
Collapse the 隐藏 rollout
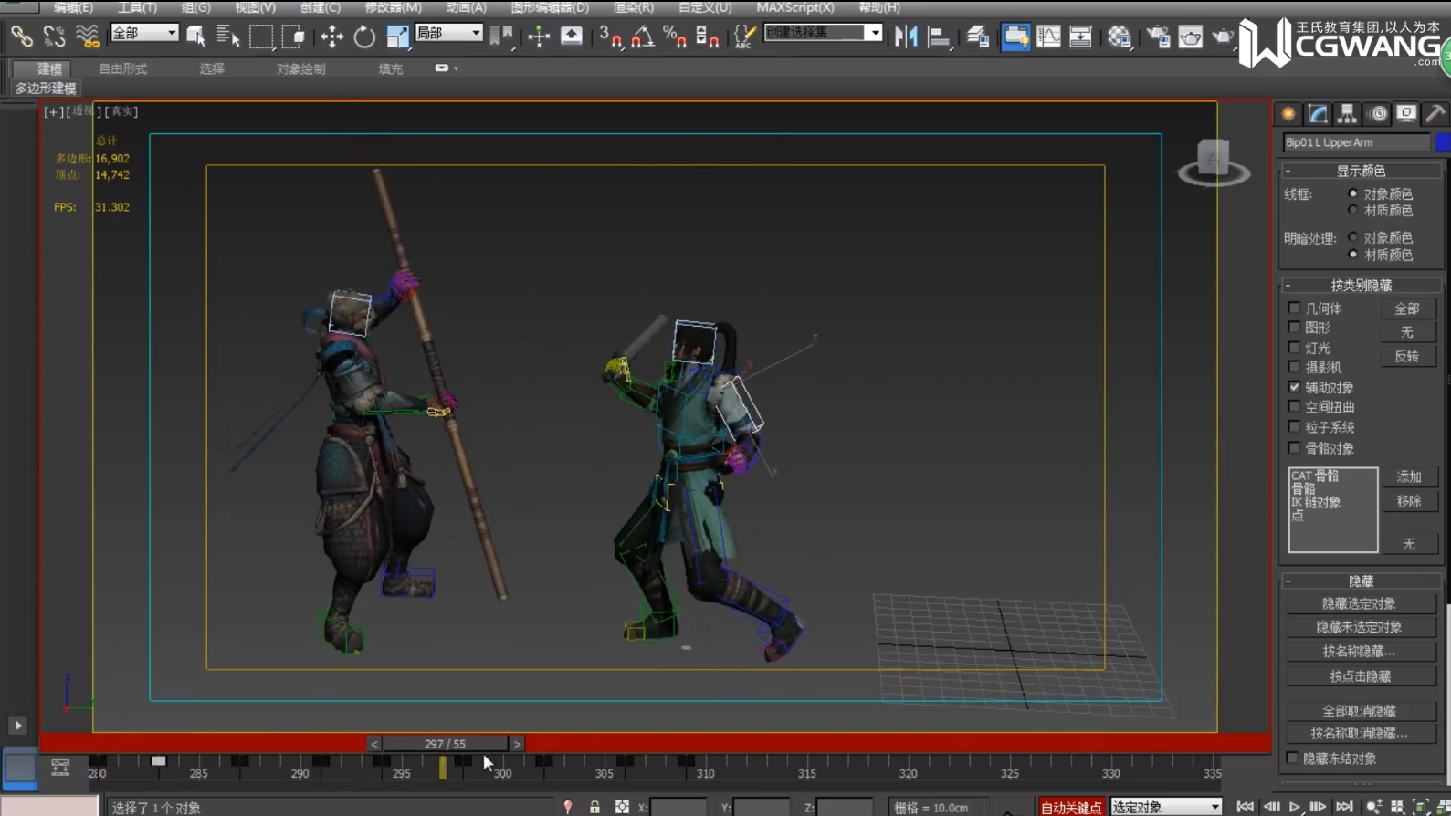tap(1361, 581)
